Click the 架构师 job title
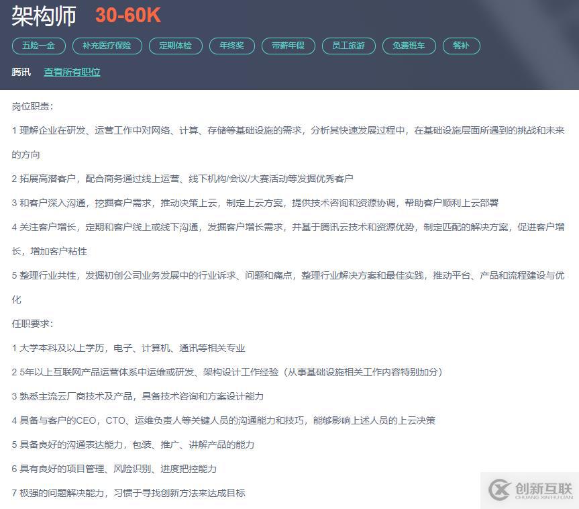The width and height of the screenshot is (579, 509). click(44, 16)
